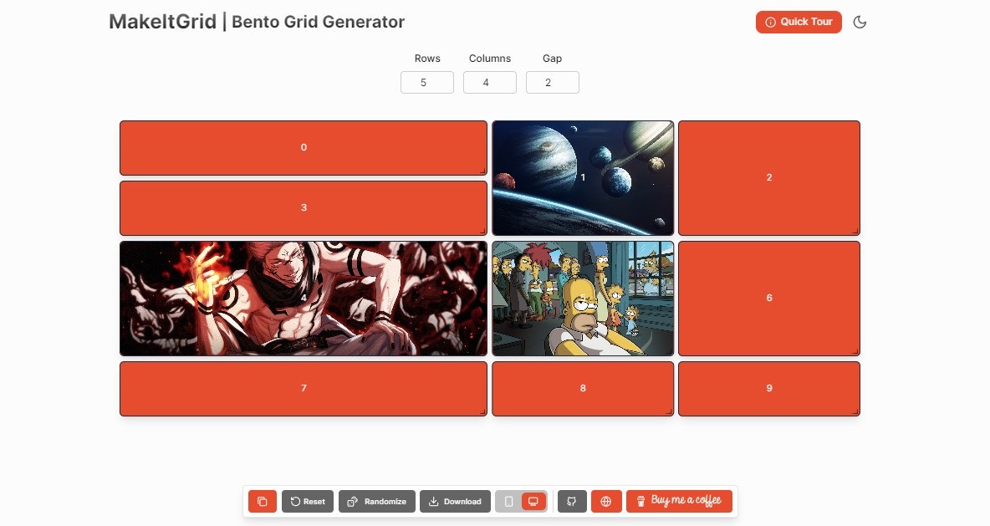Click resize handle of cell 0
The width and height of the screenshot is (990, 526).
tap(482, 171)
